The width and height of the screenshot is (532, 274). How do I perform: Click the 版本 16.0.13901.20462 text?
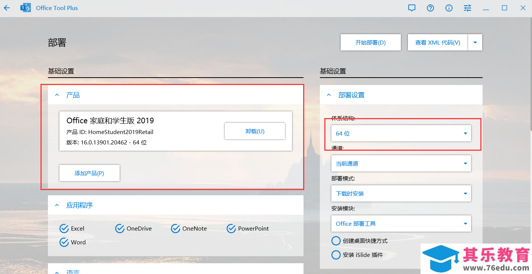point(107,142)
